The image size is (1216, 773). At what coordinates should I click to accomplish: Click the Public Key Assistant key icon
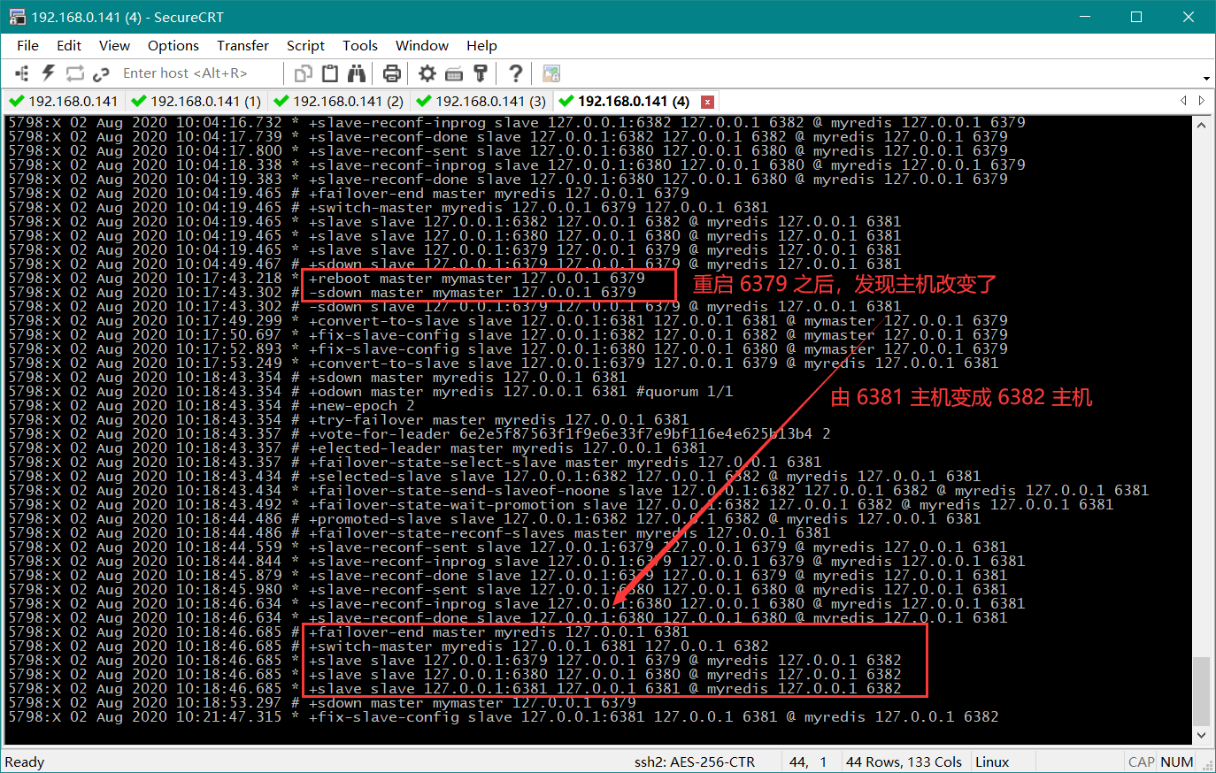pyautogui.click(x=481, y=73)
